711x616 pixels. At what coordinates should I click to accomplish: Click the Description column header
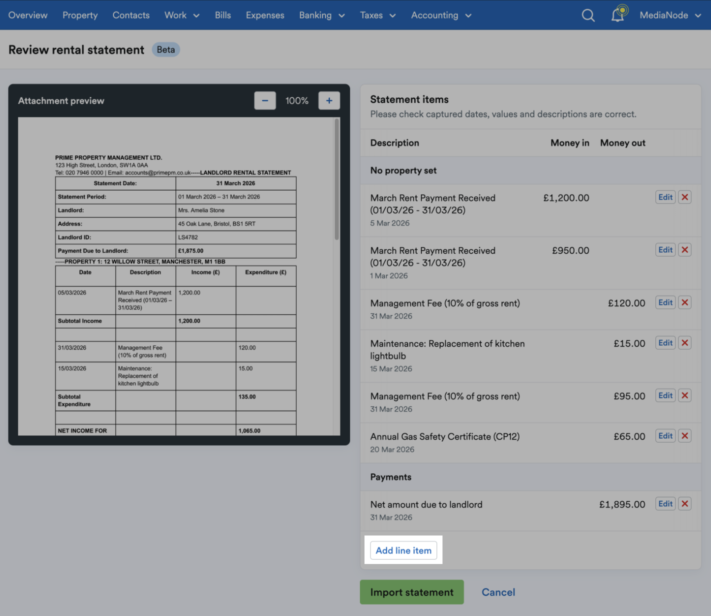tap(395, 143)
